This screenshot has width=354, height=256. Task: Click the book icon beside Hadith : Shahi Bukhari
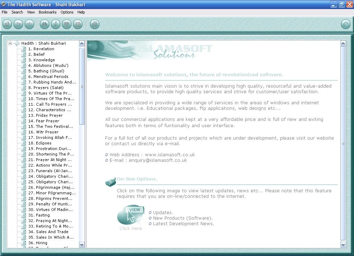tap(17, 43)
